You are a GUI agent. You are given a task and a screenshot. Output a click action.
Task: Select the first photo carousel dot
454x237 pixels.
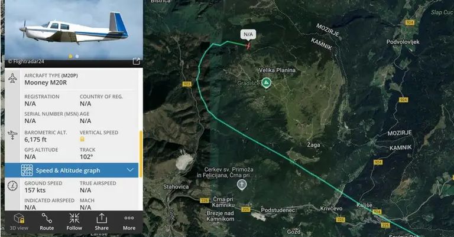70,56
